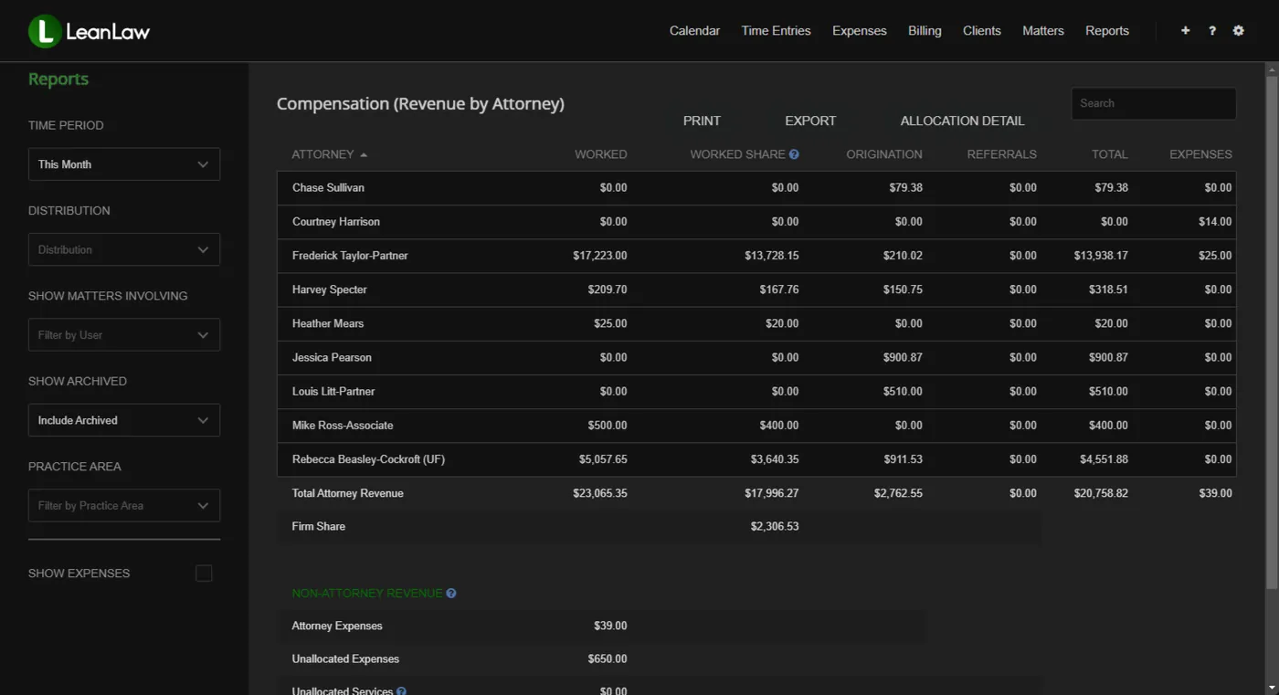Click the Attorney Expenses label

click(337, 626)
